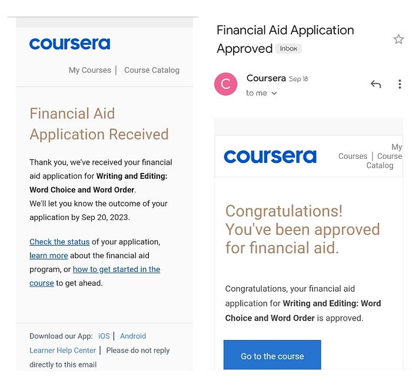
Task: Open the iOS app download link
Action: click(104, 336)
